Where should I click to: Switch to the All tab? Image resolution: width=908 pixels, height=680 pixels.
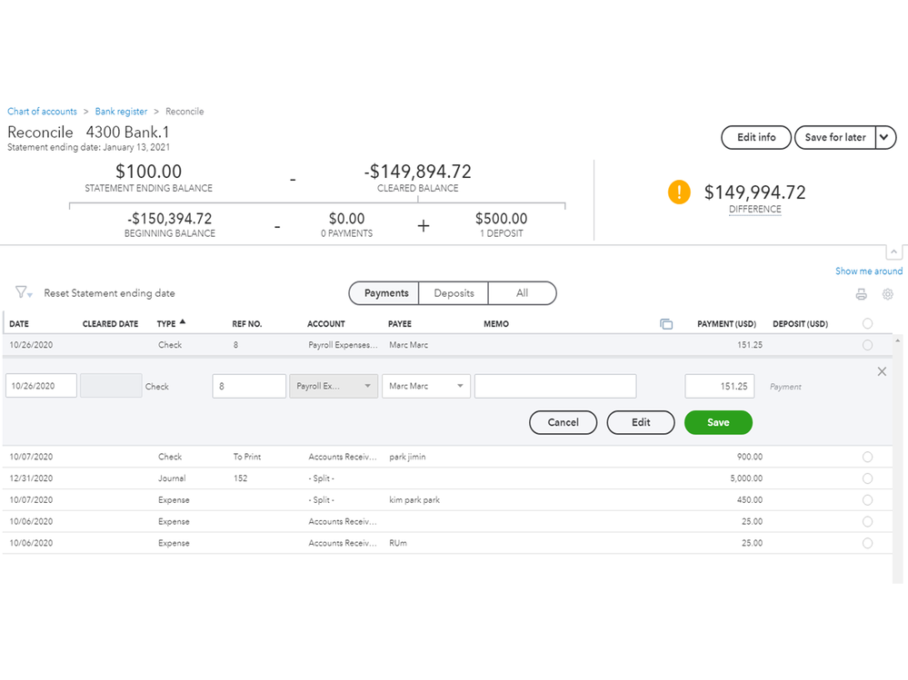point(522,293)
